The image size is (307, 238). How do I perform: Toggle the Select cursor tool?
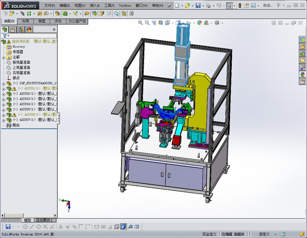[x=229, y=6]
